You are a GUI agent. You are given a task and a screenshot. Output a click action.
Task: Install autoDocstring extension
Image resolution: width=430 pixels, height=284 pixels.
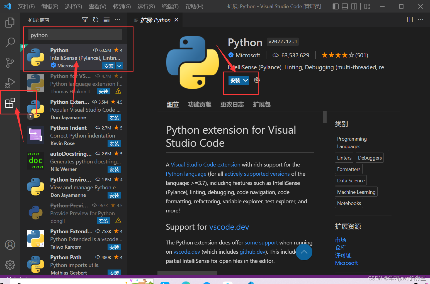[x=114, y=169]
